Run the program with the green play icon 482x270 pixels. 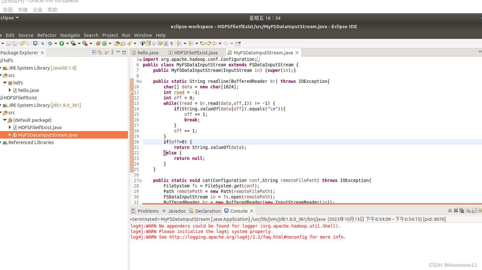tap(62, 43)
